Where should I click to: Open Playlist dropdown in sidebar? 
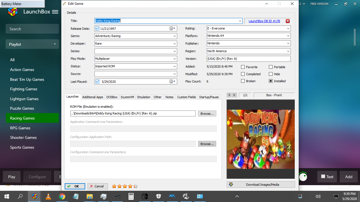(x=32, y=44)
